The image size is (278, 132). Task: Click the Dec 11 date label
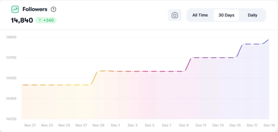tap(201, 125)
